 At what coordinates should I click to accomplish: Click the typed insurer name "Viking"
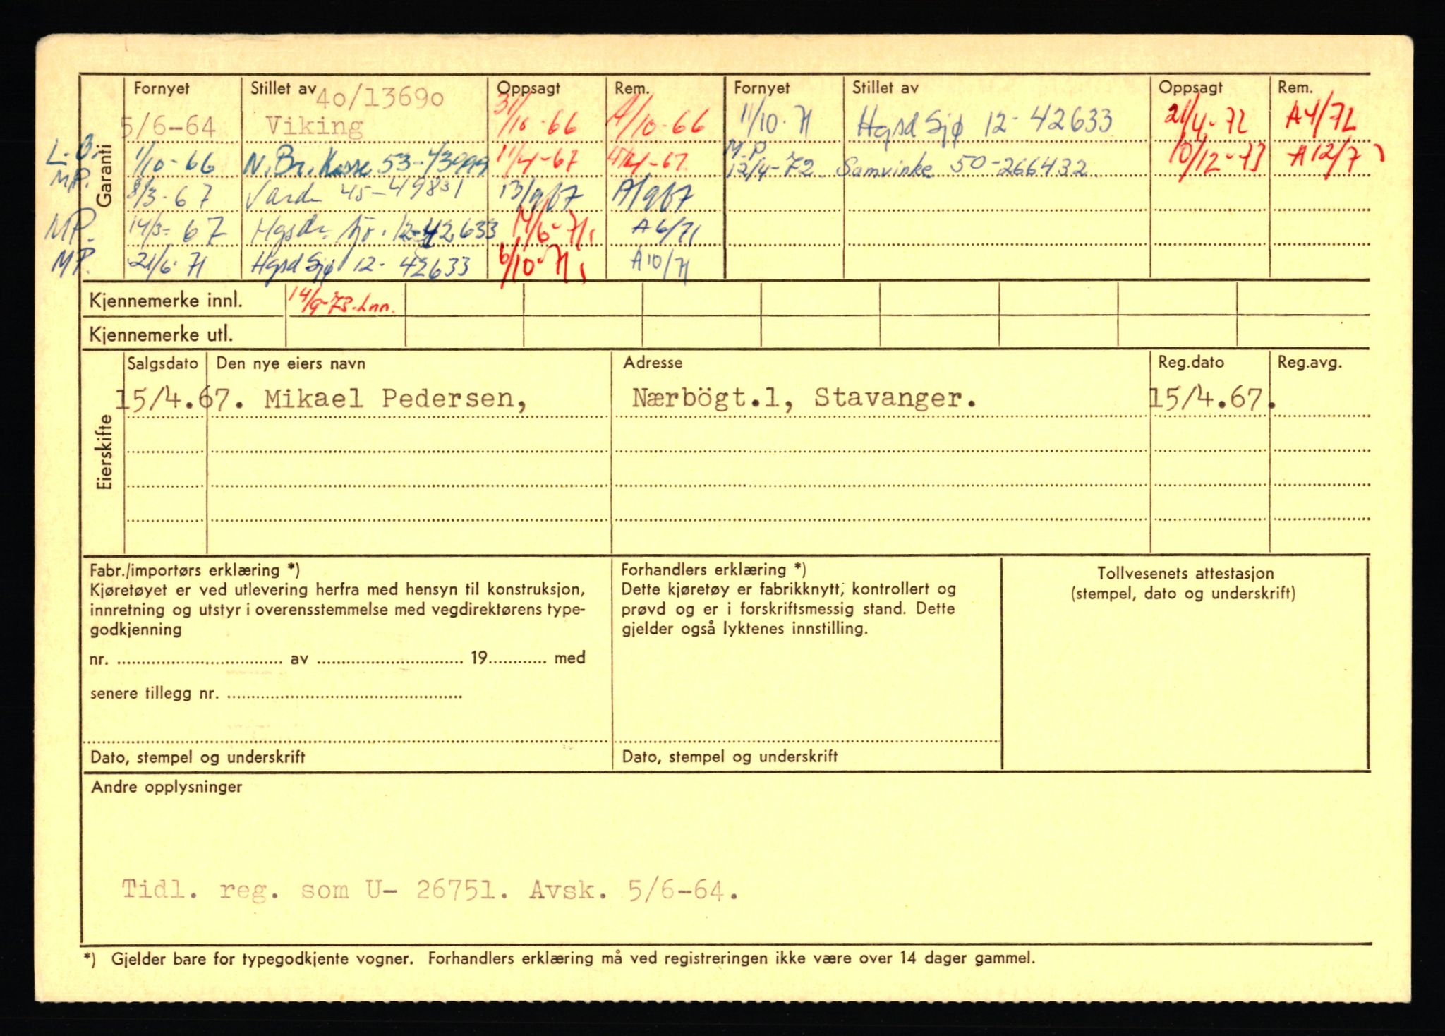315,127
